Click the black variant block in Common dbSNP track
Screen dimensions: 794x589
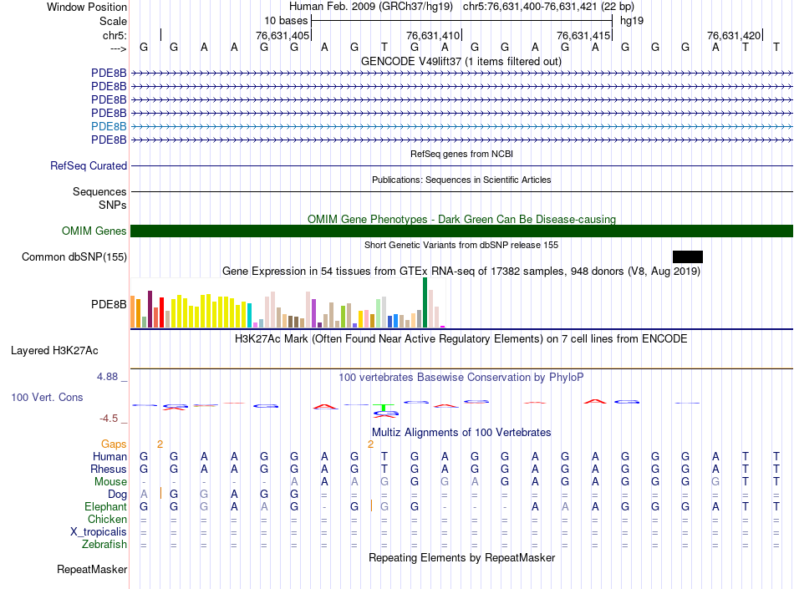687,256
